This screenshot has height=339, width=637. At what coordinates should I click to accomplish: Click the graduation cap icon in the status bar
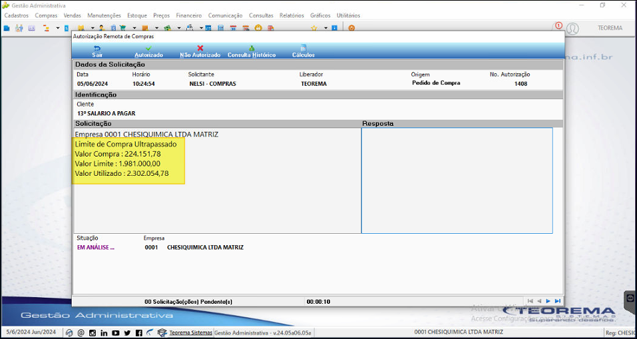coord(162,332)
